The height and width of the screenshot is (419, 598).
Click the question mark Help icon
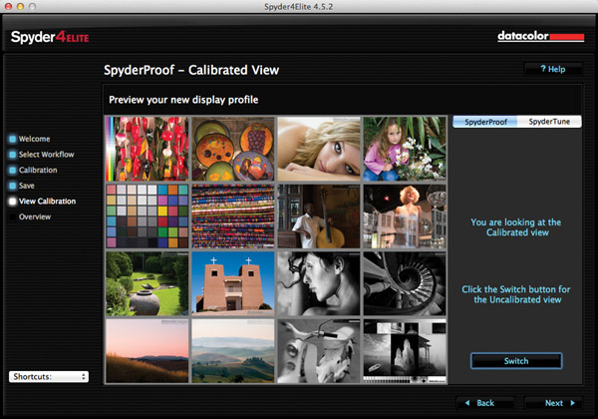(543, 69)
